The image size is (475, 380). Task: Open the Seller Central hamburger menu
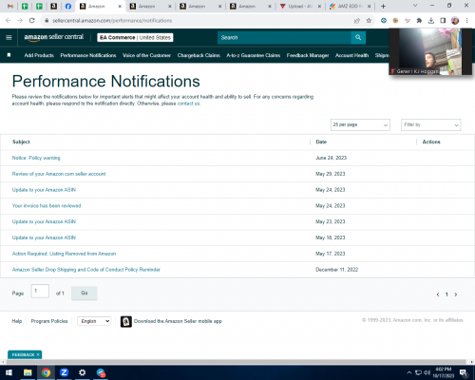click(9, 37)
